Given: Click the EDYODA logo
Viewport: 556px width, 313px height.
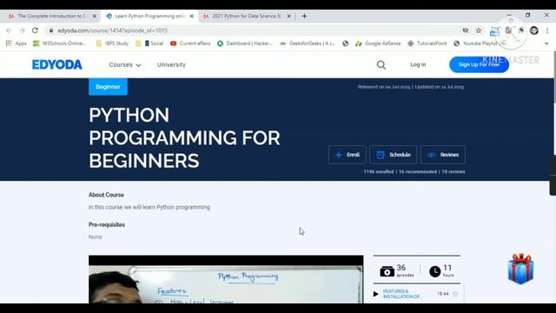Looking at the screenshot, I should [x=57, y=64].
